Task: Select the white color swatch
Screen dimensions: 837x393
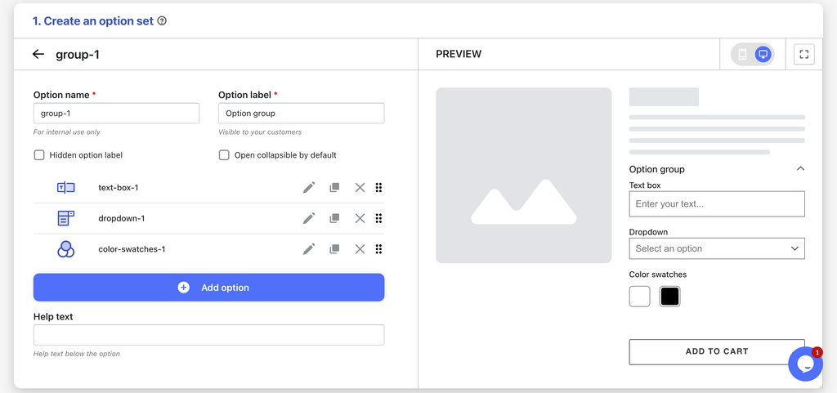Action: (x=639, y=297)
